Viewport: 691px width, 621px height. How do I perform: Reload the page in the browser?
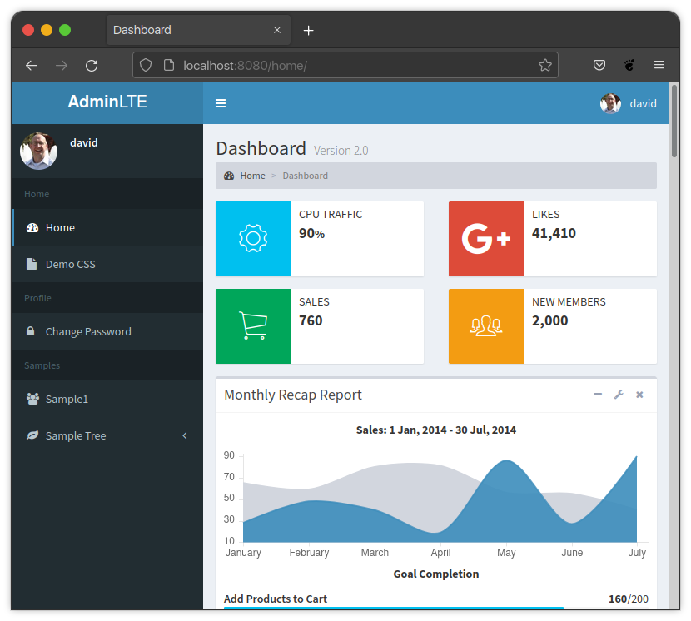(x=92, y=65)
